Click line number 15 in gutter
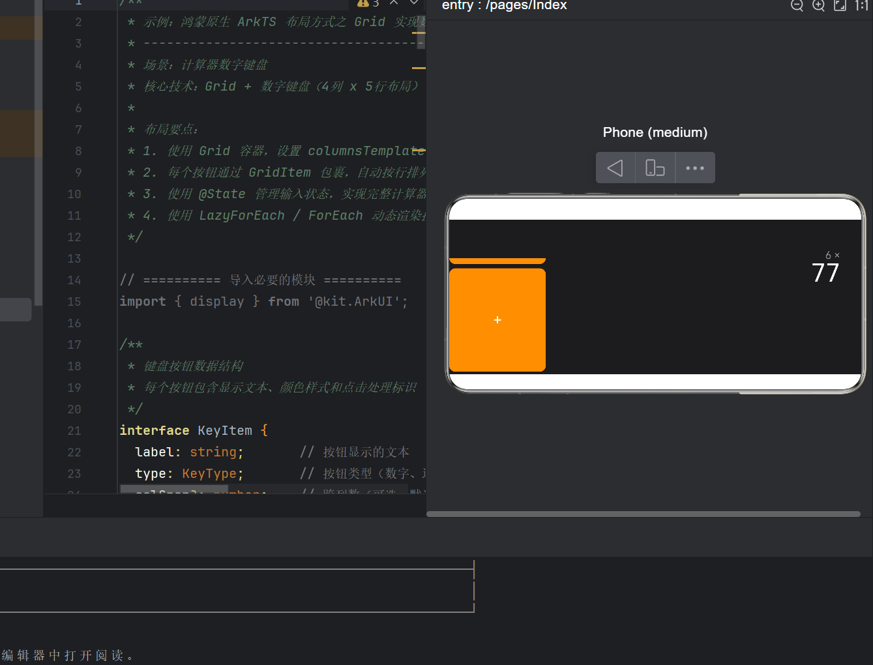 point(74,301)
